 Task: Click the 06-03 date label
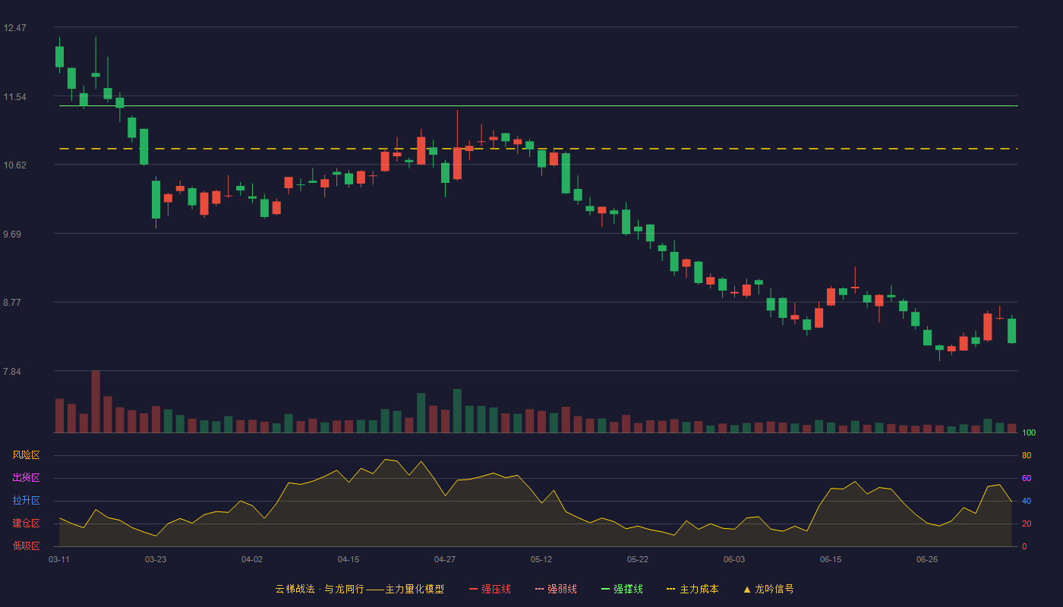pyautogui.click(x=734, y=559)
